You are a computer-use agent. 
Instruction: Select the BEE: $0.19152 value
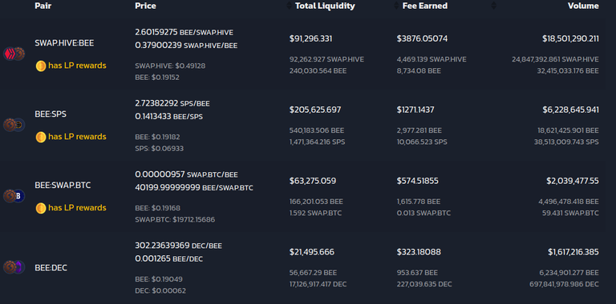click(157, 78)
